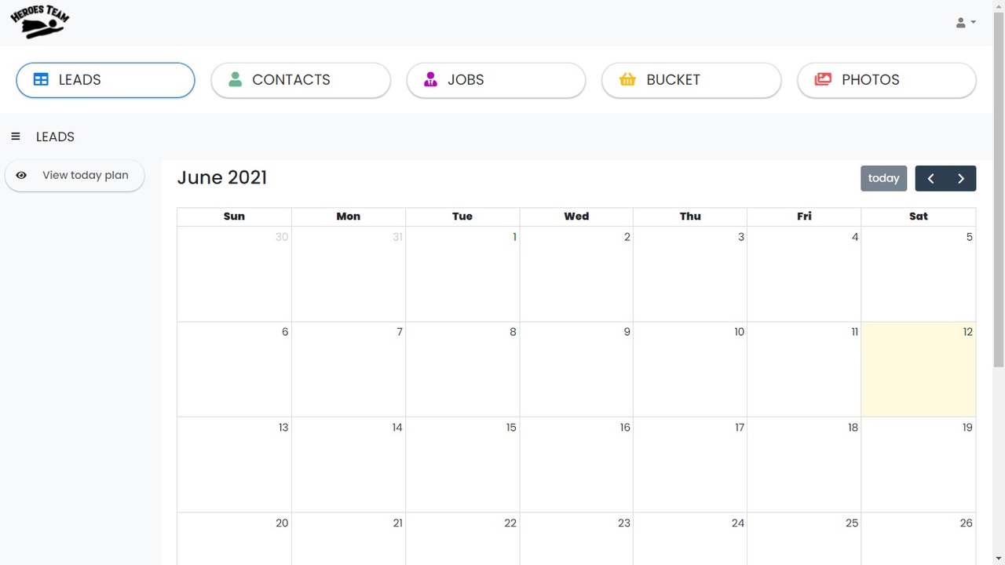Toggle the hamburger menu beside LEADS

click(x=16, y=137)
